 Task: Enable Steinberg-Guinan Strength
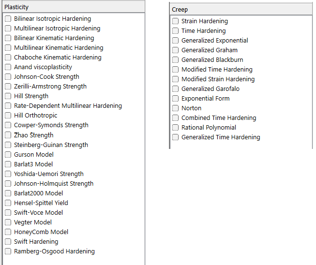point(8,145)
